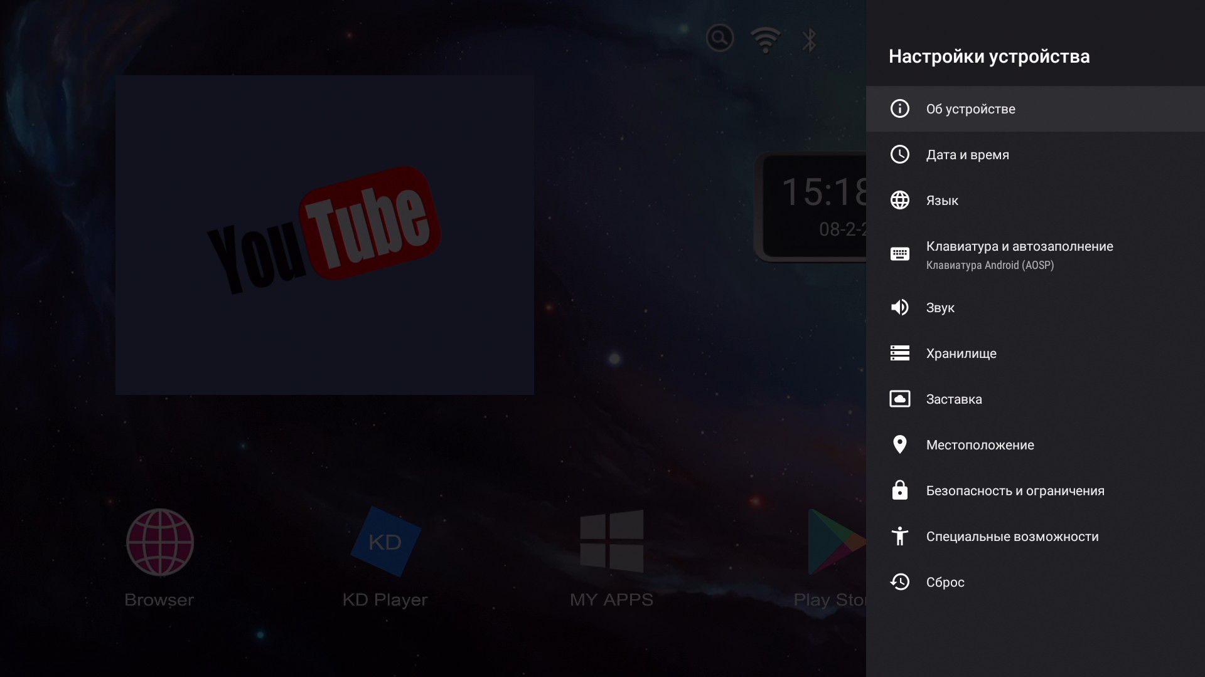Click the globe icon next to Язык

(x=899, y=200)
